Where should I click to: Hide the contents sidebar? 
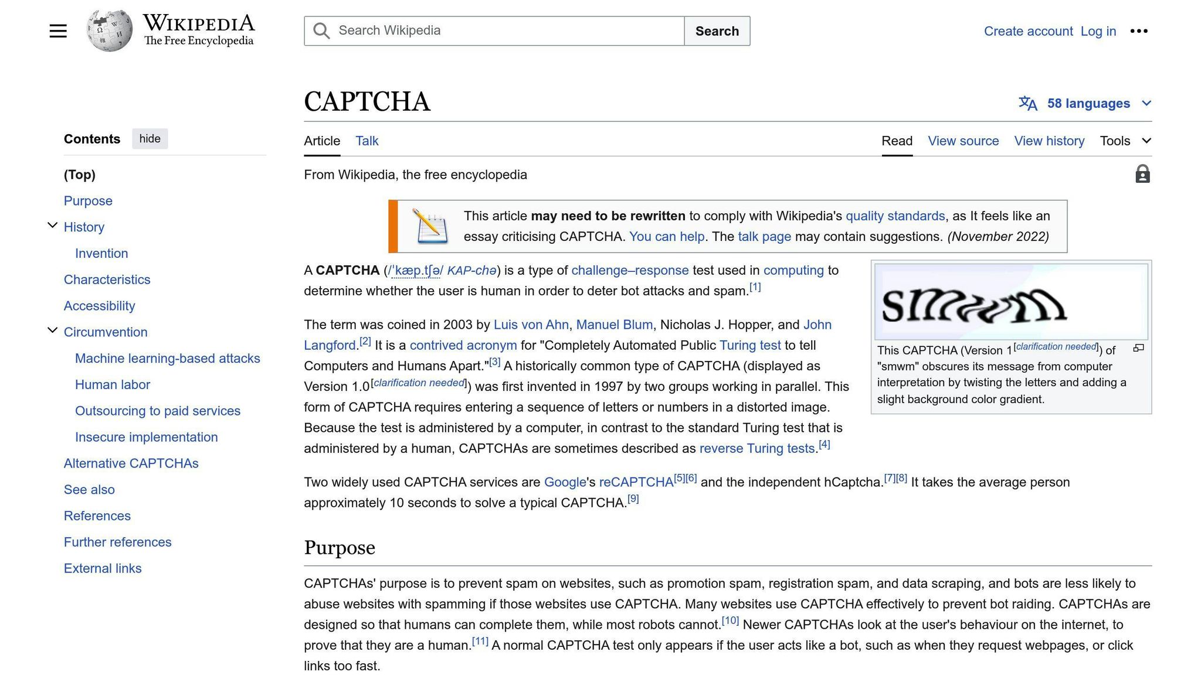[150, 139]
